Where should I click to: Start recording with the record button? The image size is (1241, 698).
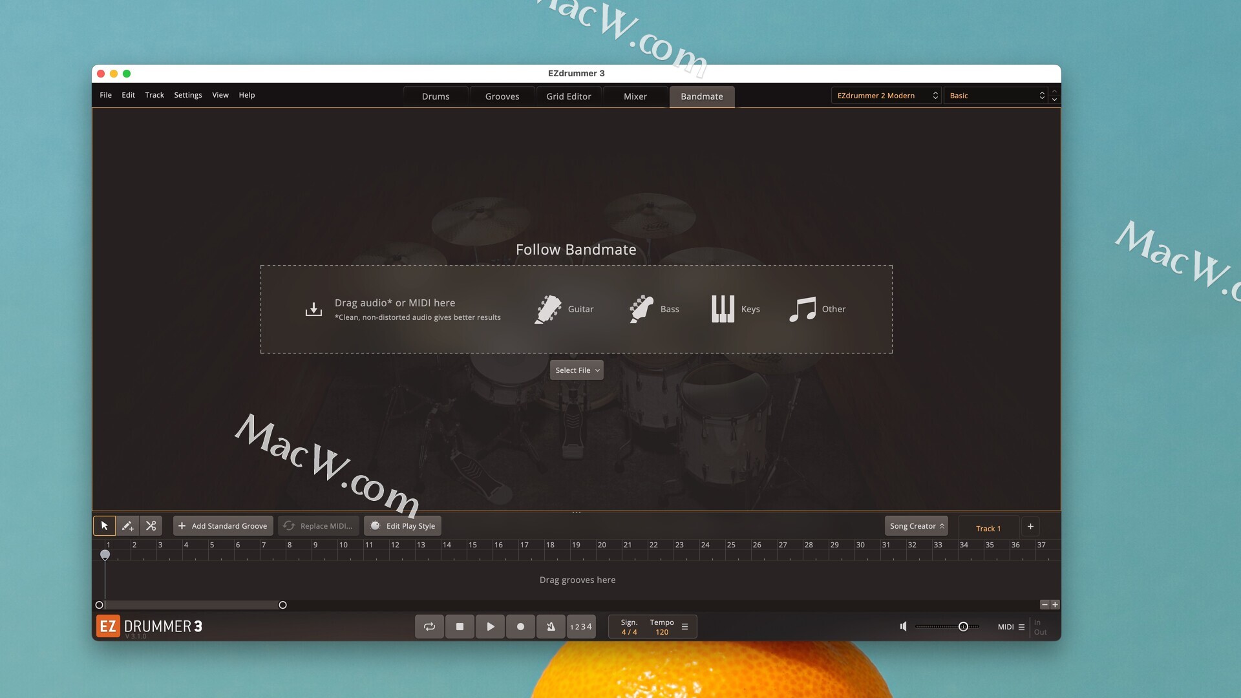[520, 626]
